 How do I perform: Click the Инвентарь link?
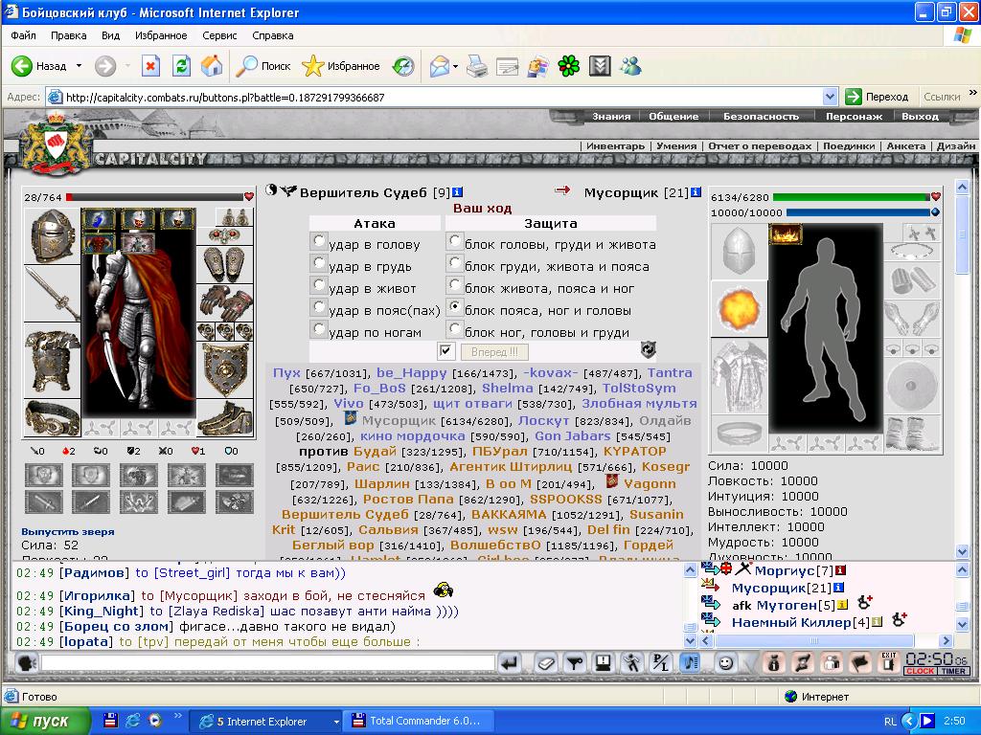coord(616,145)
